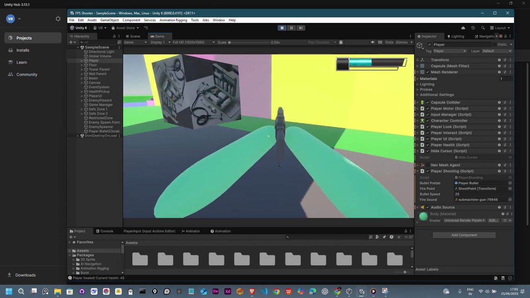
Task: Disable the Capsule Collider checkbox
Action: click(428, 102)
